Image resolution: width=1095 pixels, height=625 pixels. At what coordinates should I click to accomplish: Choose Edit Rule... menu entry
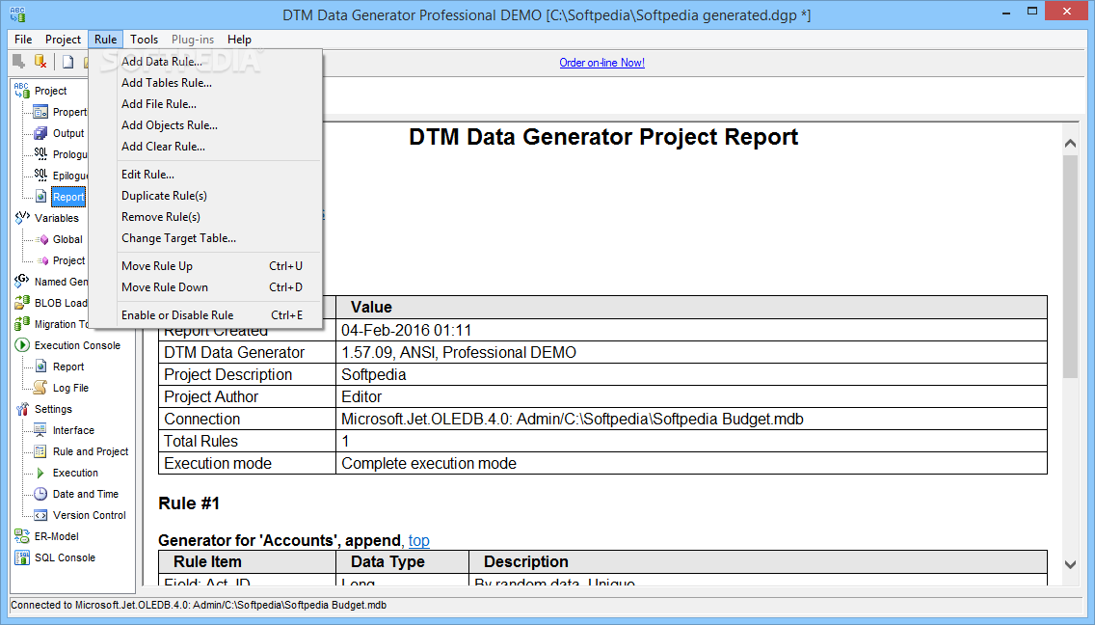point(205,174)
